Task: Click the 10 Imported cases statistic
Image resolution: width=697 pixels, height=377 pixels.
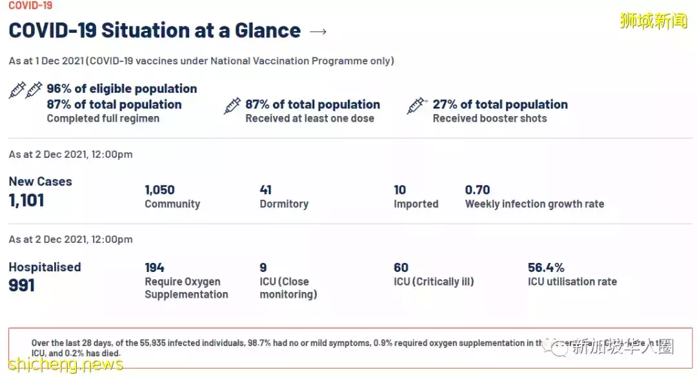Action: click(416, 197)
